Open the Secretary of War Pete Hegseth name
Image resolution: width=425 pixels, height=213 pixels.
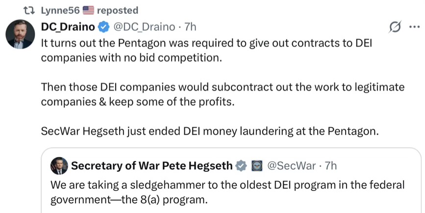151,166
